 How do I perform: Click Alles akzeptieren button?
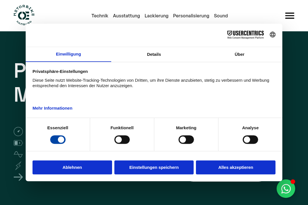pos(236,167)
